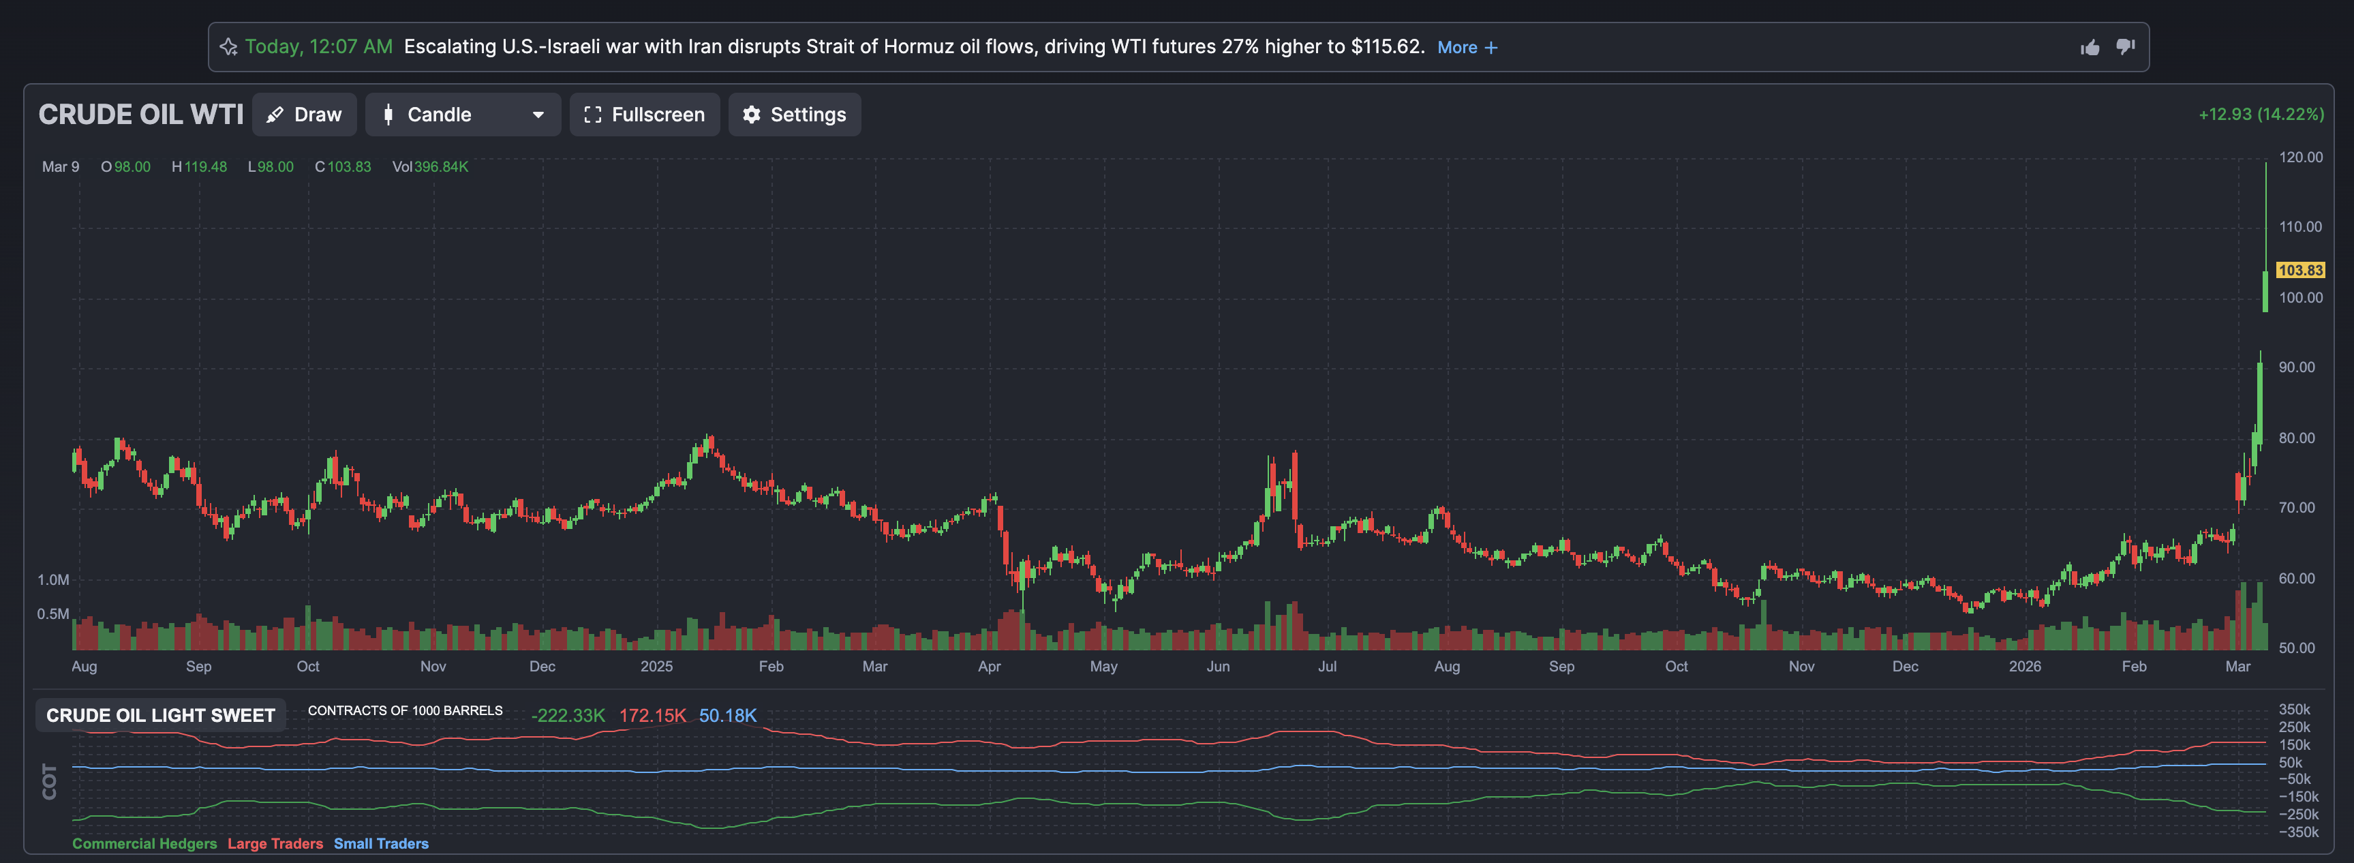The width and height of the screenshot is (2354, 863).
Task: Click the dropdown arrow beside Candle
Action: (538, 115)
